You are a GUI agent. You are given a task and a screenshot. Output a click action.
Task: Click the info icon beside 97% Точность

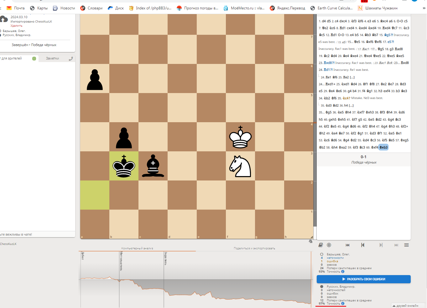click(x=343, y=304)
